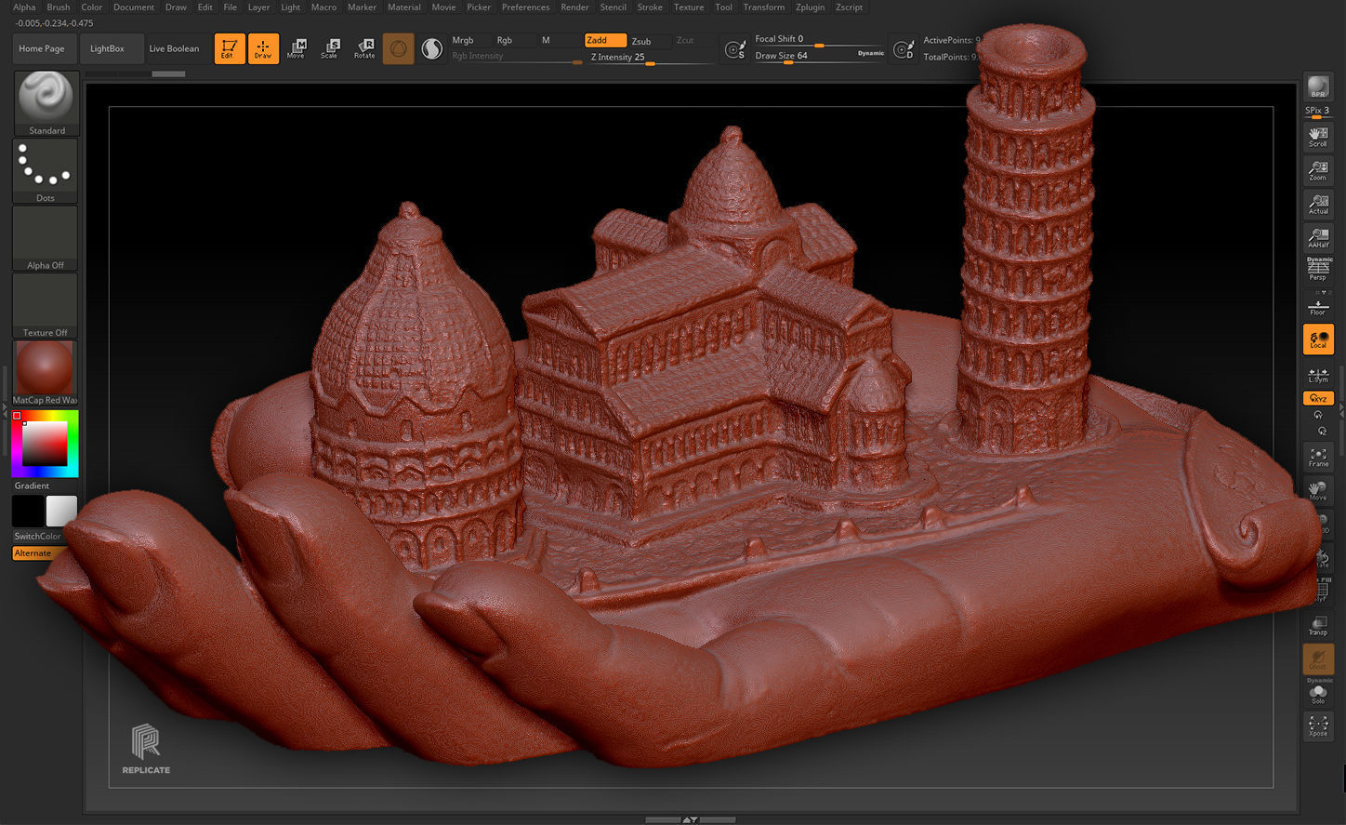
Task: Toggle the Gizmo 3D circular icon
Action: click(398, 48)
